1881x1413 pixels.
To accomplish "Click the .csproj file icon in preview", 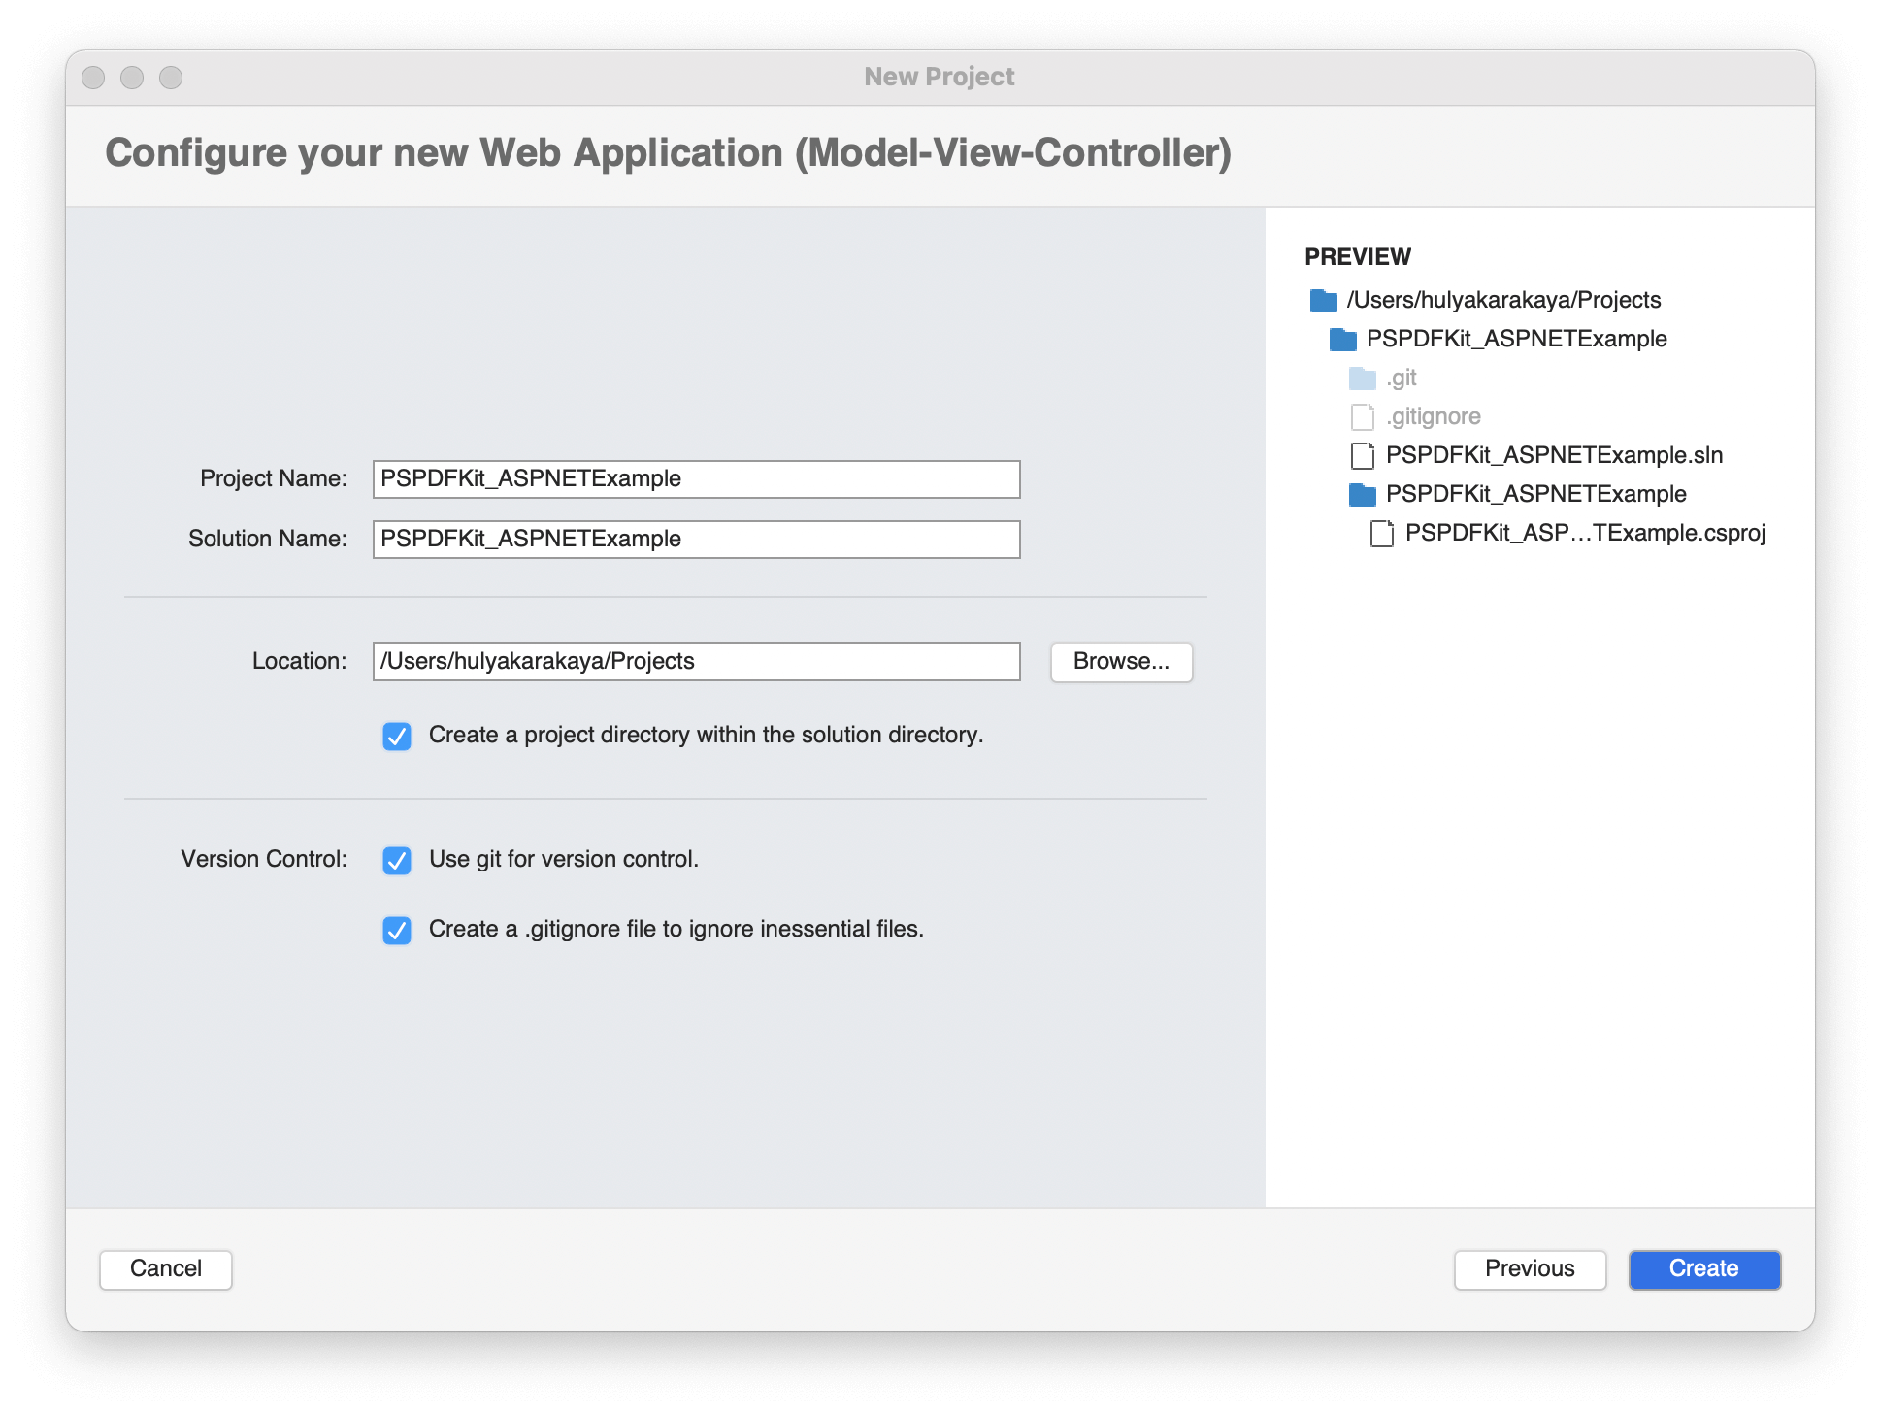I will pos(1381,534).
